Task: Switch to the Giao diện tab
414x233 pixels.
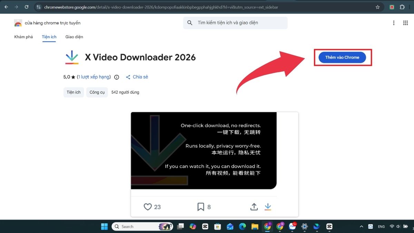Action: (74, 37)
